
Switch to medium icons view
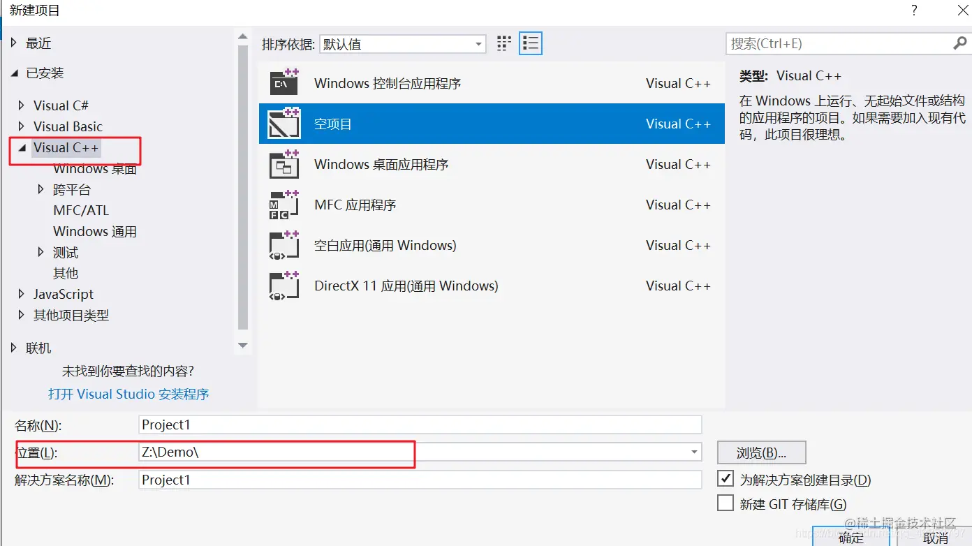(x=504, y=44)
